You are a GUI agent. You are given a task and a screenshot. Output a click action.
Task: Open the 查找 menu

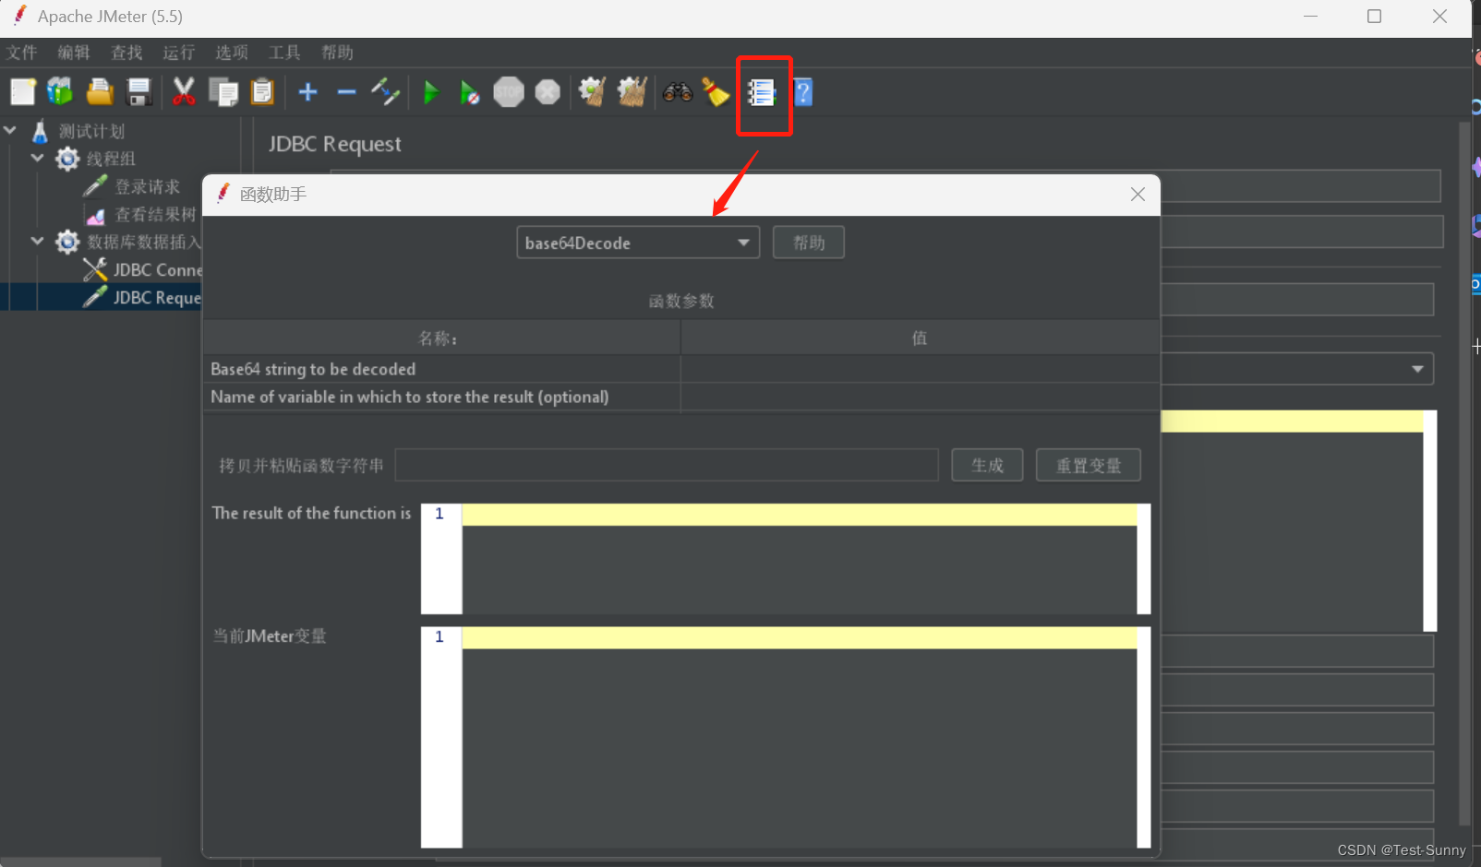coord(126,53)
